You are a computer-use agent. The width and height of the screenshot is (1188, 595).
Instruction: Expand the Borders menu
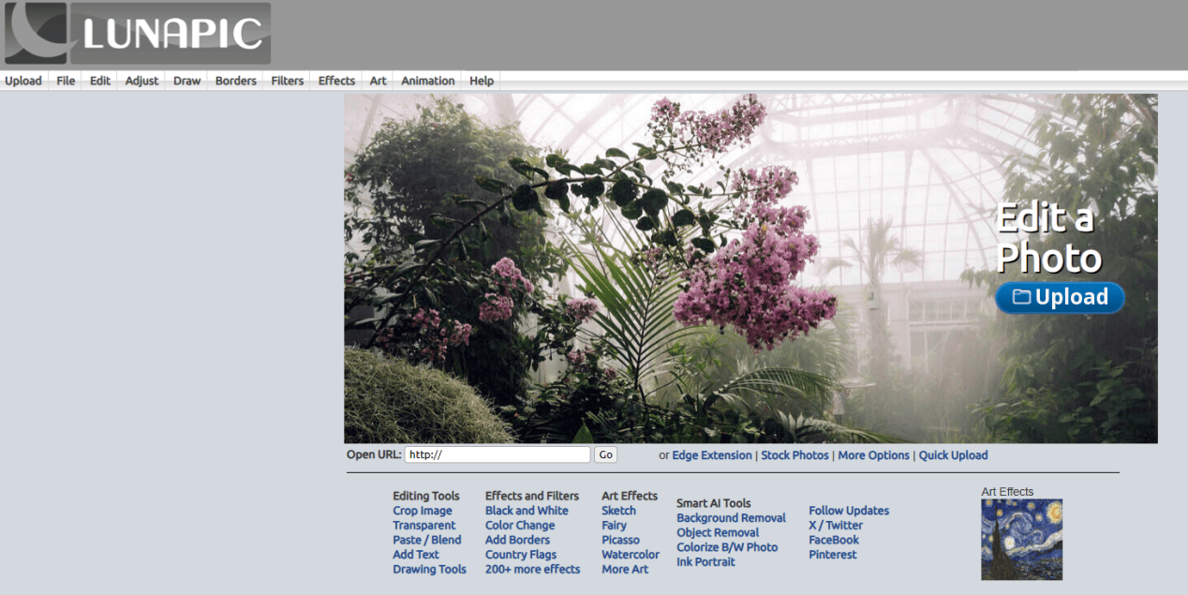coord(235,81)
